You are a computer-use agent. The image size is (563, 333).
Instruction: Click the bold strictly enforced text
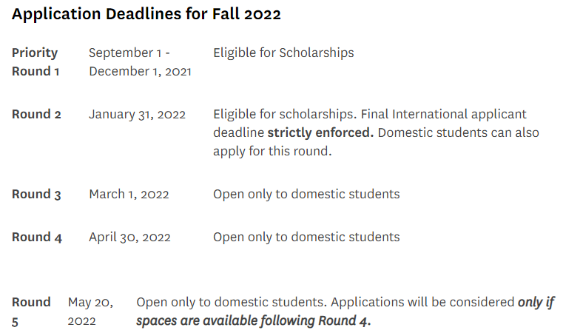pos(320,133)
